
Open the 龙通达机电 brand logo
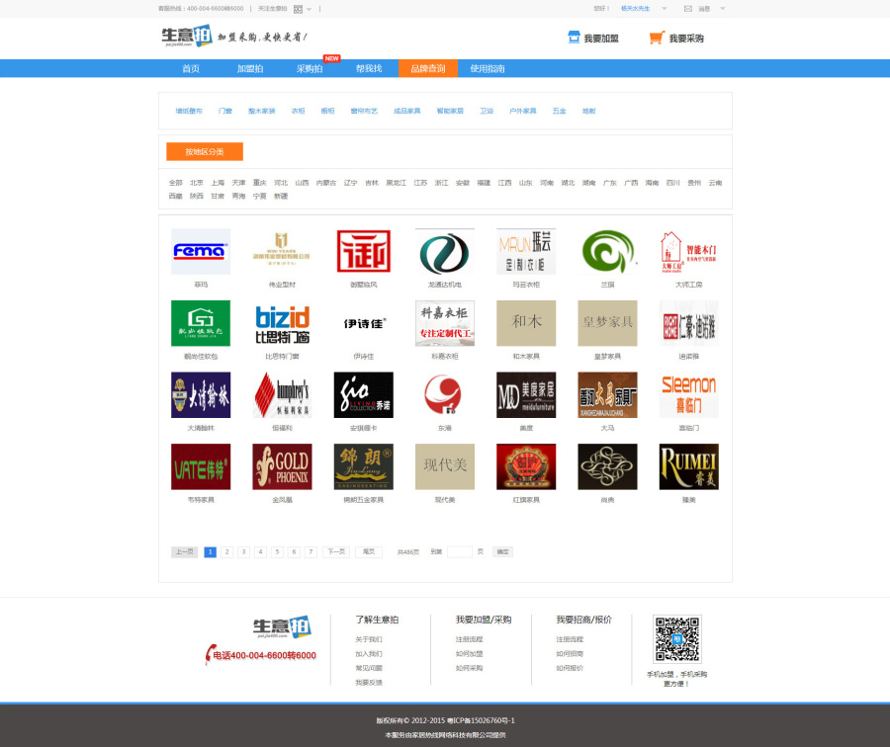pyautogui.click(x=444, y=251)
